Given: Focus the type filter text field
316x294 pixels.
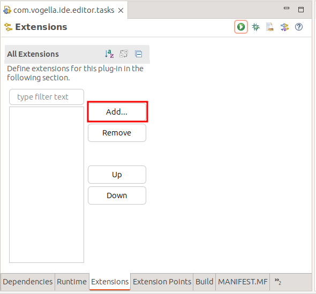Looking at the screenshot, I should tap(47, 97).
